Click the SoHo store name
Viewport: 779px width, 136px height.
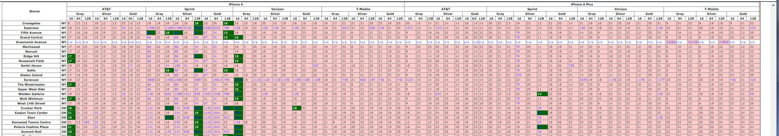pyautogui.click(x=31, y=70)
